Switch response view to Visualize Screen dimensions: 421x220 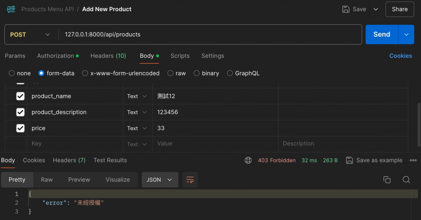click(118, 179)
